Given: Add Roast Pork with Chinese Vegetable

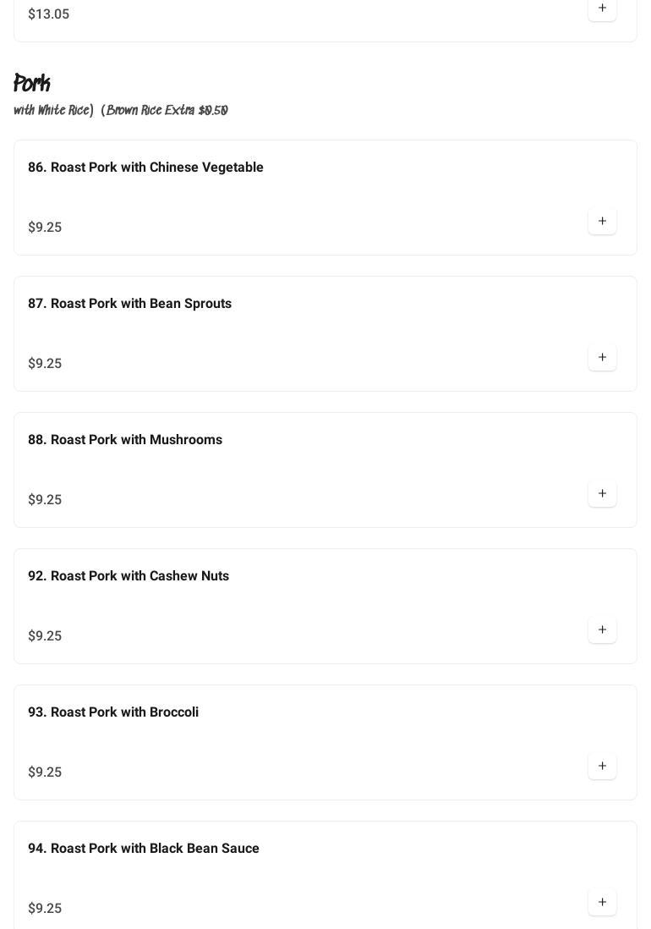Looking at the screenshot, I should click(x=602, y=222).
